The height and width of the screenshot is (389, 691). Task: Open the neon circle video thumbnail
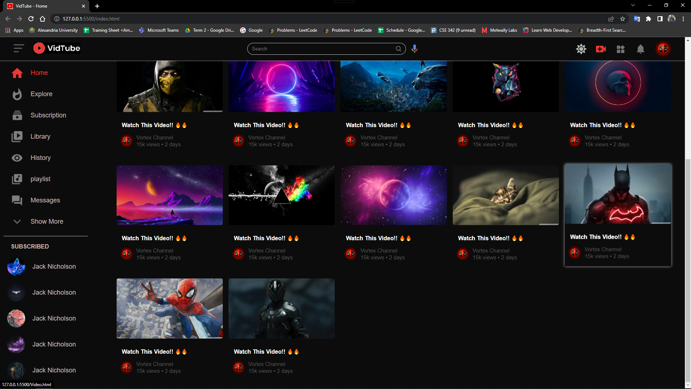281,86
